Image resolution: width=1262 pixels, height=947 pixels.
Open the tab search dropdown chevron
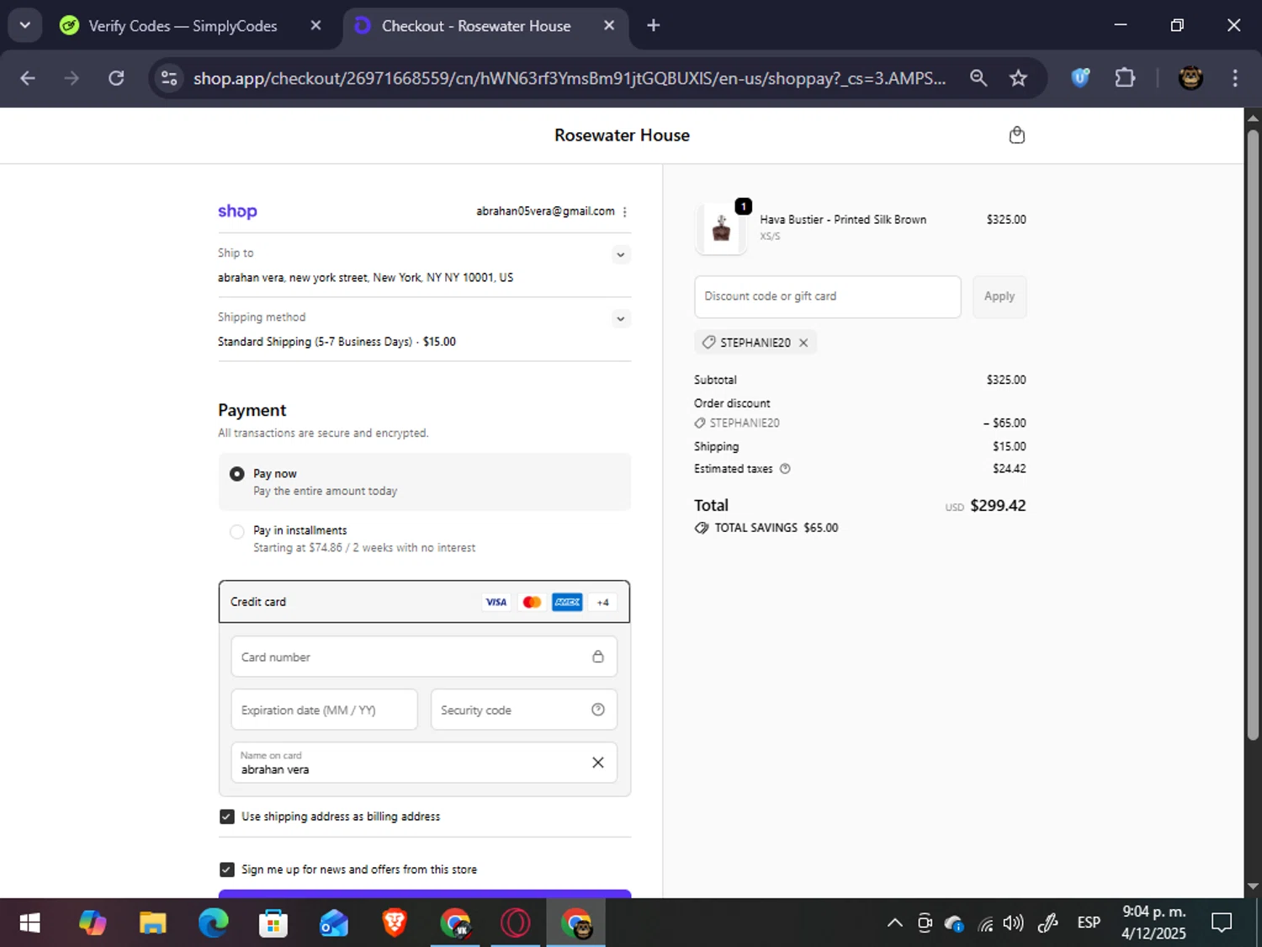pos(25,25)
